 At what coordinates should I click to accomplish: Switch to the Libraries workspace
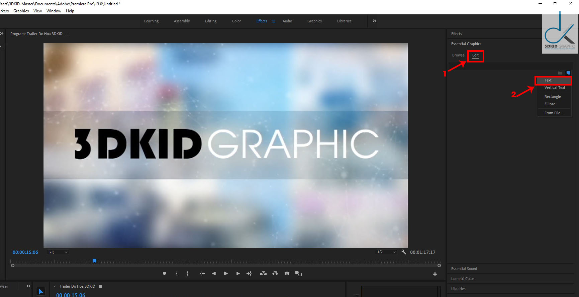pos(344,21)
